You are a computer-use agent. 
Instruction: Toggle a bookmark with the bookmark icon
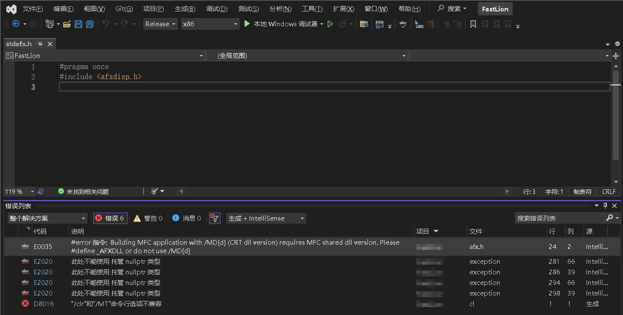(x=473, y=24)
